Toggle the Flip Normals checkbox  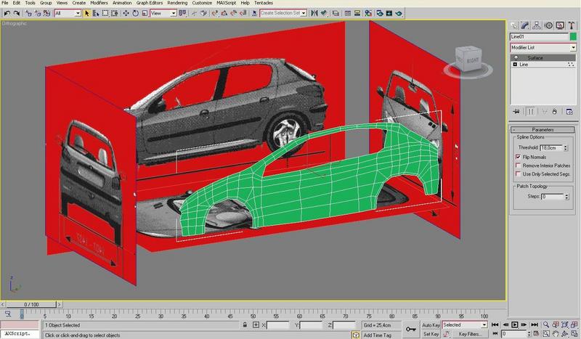click(518, 157)
